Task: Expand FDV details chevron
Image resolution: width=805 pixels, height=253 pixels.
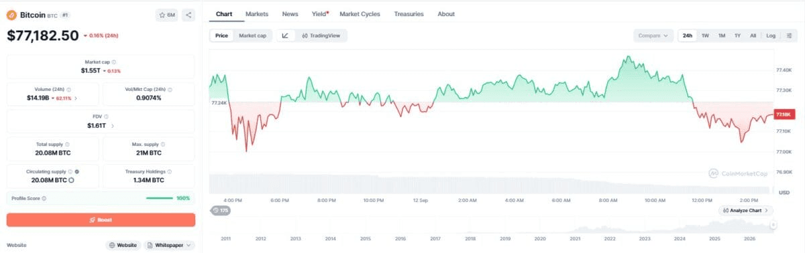Action: point(112,125)
